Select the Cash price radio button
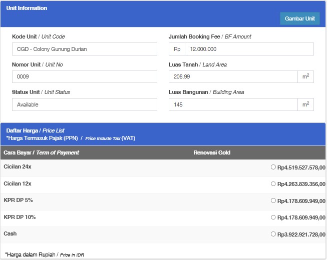The image size is (328, 261). 273,234
